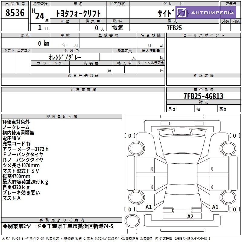
Task: Select the weight note "自重4220kg"
Action: tap(16, 187)
